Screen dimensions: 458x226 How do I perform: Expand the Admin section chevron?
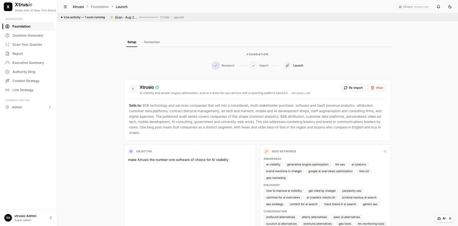click(x=50, y=107)
